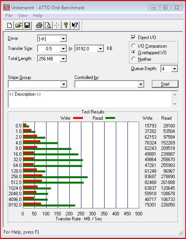Click the ATTO application title bar icon
Image resolution: width=186 pixels, height=239 pixels.
[7, 7]
